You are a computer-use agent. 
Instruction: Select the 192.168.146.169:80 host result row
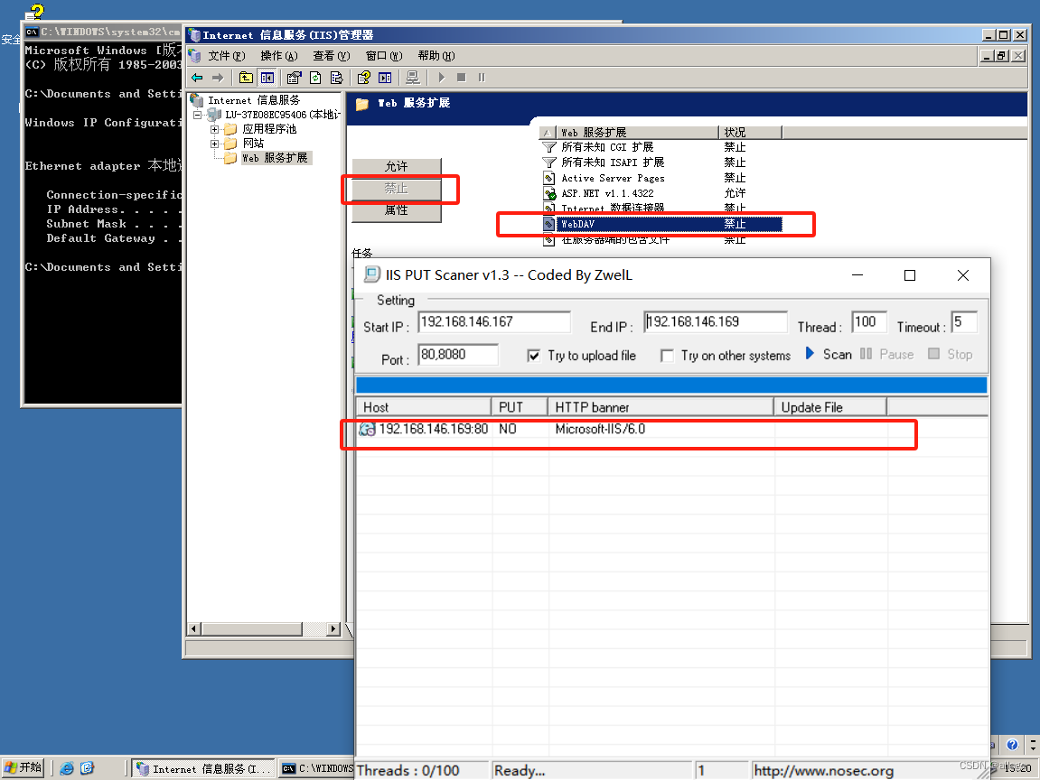tap(671, 430)
